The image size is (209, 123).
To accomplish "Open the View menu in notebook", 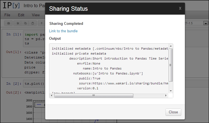I will (35, 15).
